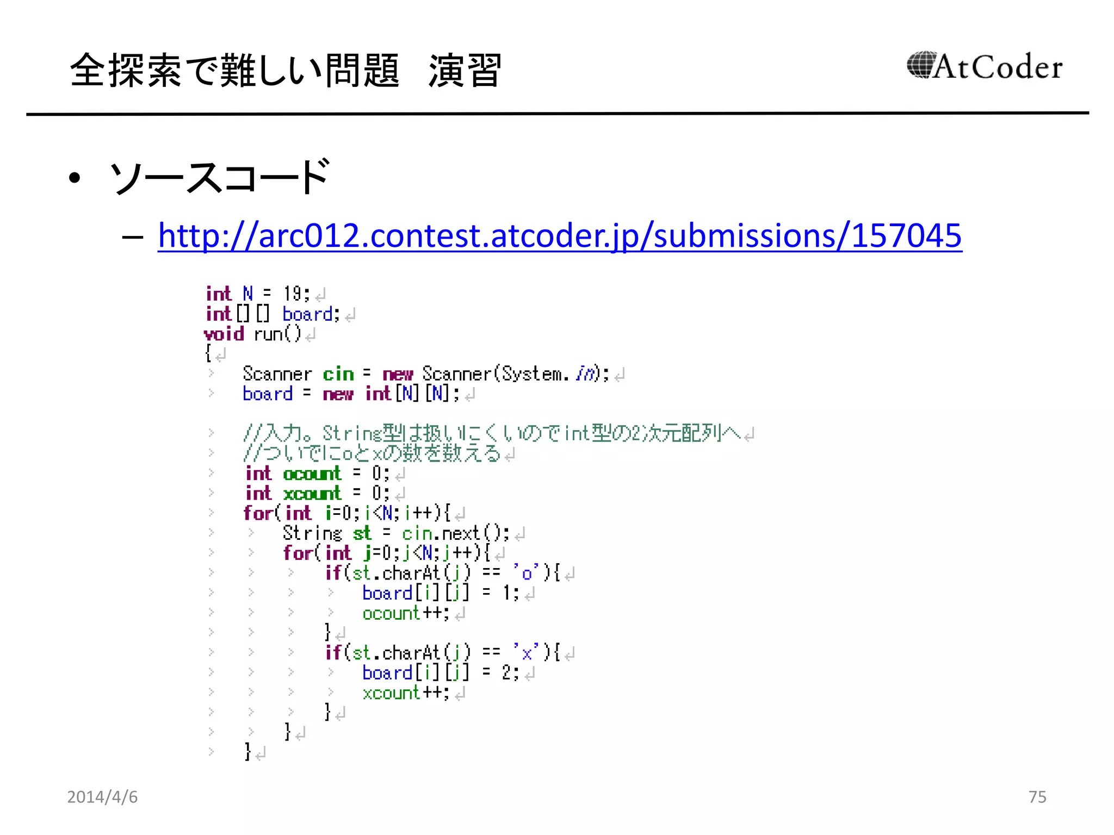The image size is (1114, 835).
Task: Click the ソースコード bullet text
Action: point(220,177)
